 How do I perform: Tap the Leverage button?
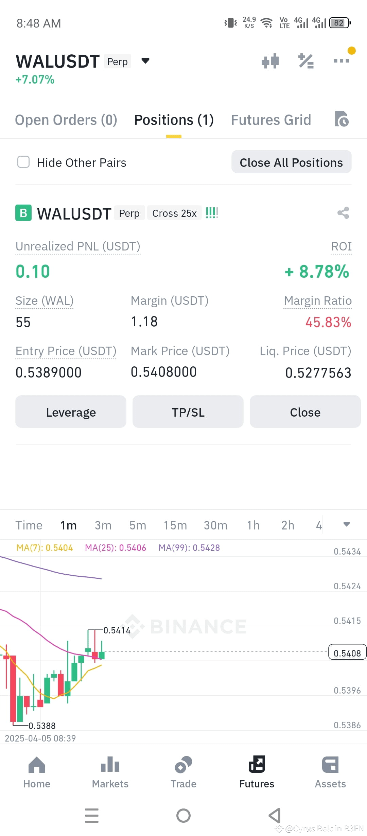(x=71, y=412)
